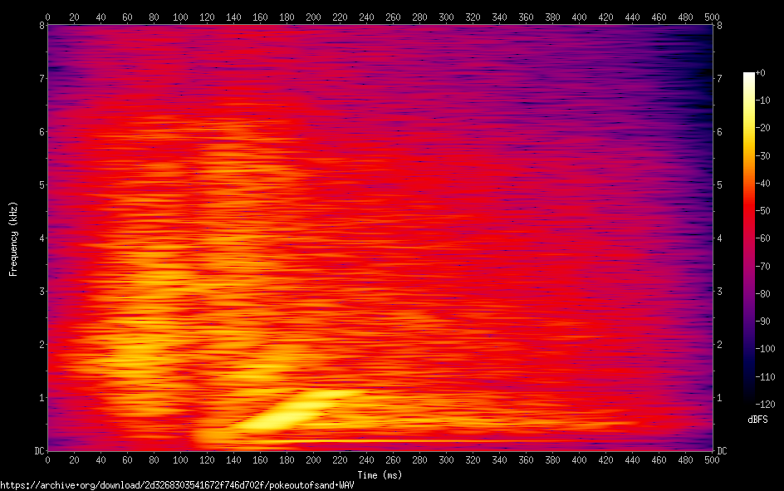Open the archive.org download URL at bottom
Image resolution: width=784 pixels, height=491 pixels.
coord(177,484)
